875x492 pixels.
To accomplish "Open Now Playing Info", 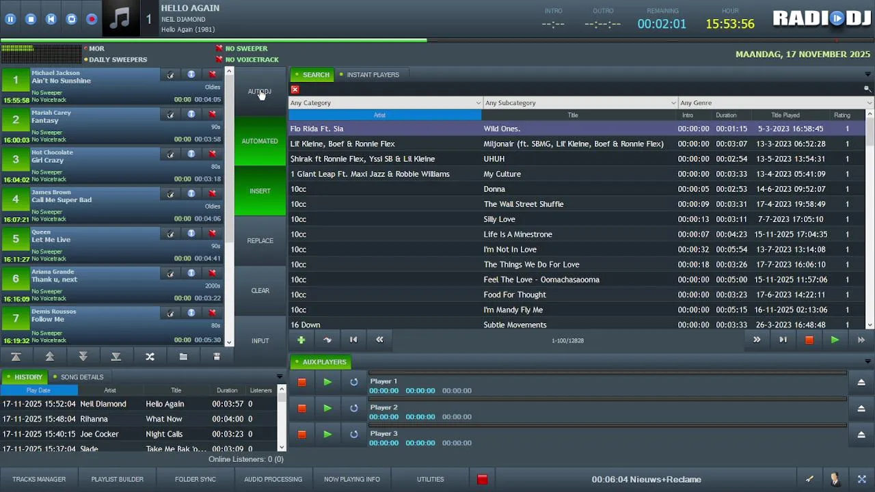I will click(x=352, y=479).
